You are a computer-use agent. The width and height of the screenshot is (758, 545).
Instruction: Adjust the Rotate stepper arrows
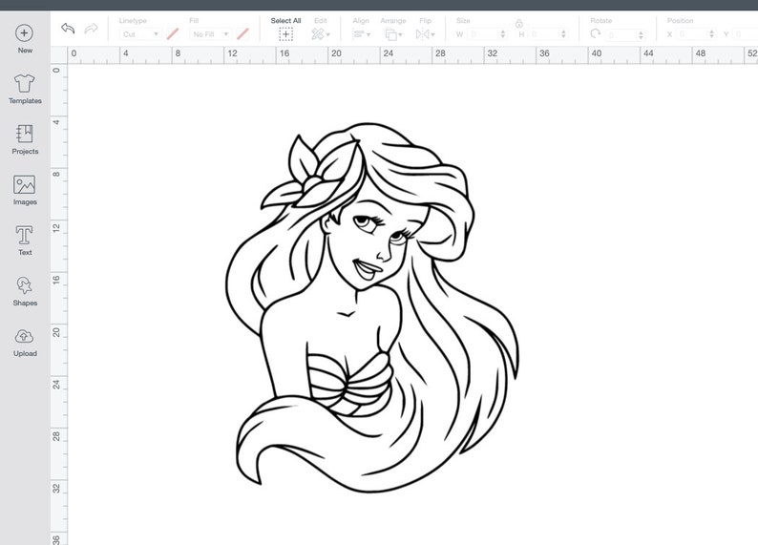tap(641, 35)
